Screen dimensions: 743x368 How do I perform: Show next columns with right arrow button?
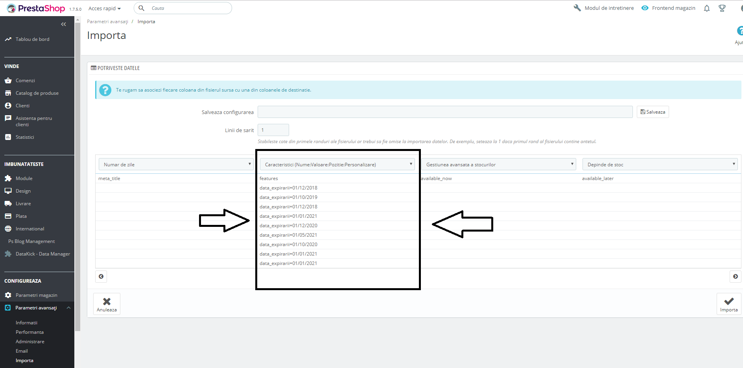tap(735, 276)
